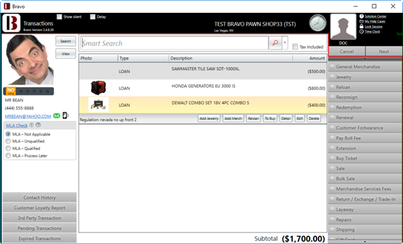
Task: Click the To Buy button
Action: (270, 118)
